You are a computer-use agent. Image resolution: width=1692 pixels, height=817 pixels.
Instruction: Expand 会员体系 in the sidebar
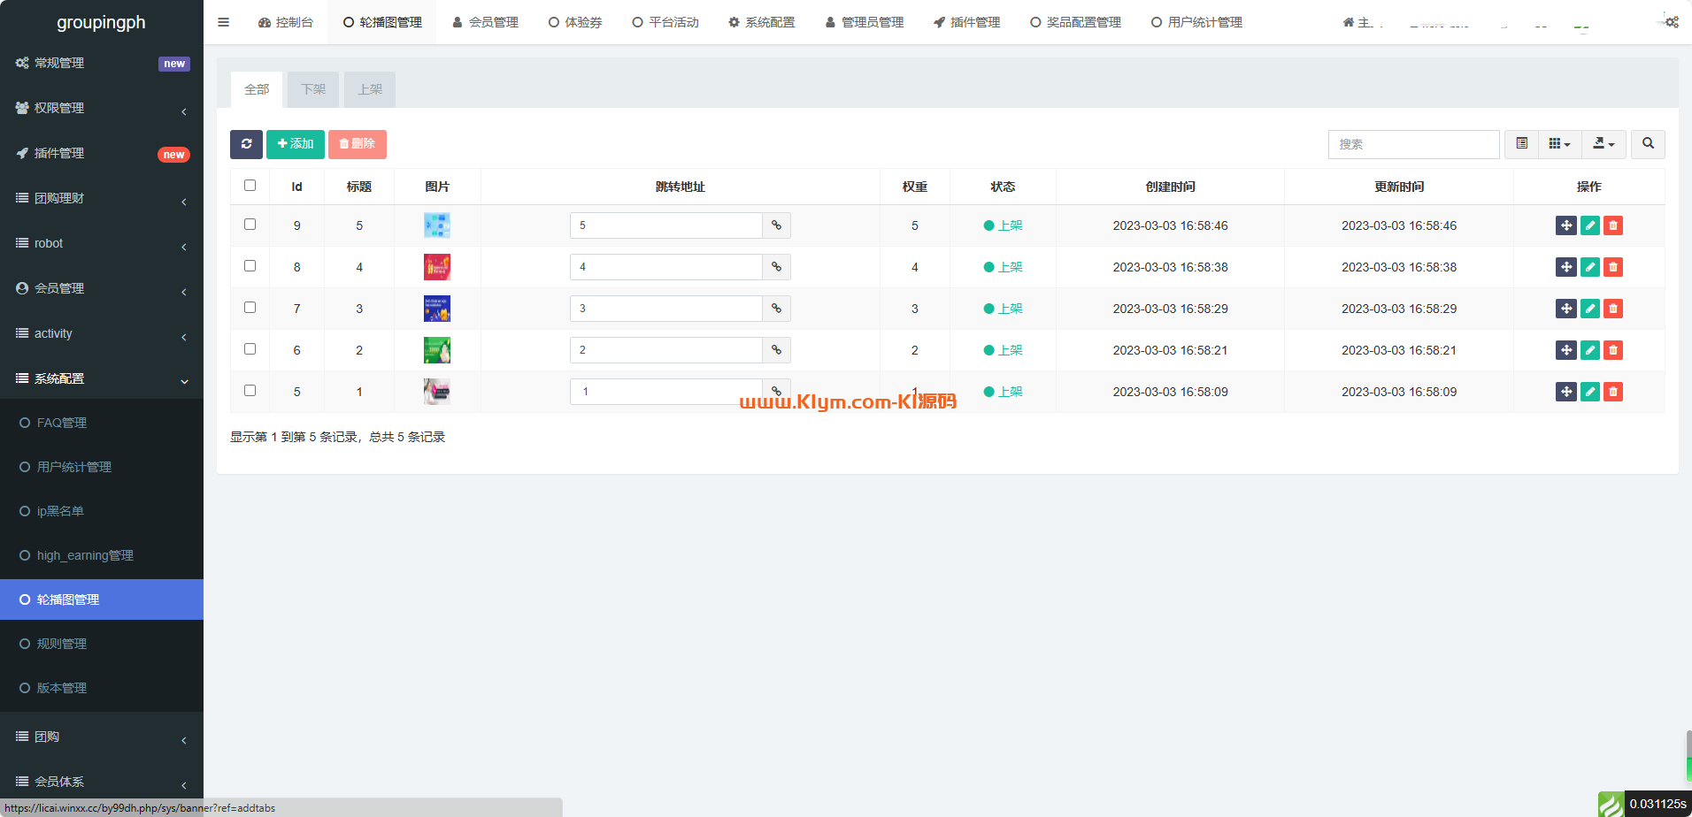pos(102,782)
